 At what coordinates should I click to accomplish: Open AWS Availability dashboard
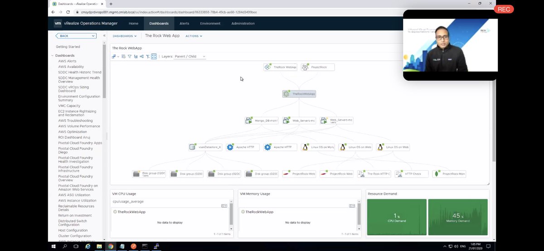(x=71, y=67)
